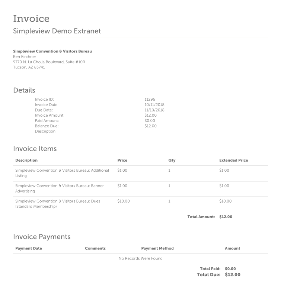Click the Total Due label
Viewport: 281px width, 297px height.
[208, 275]
